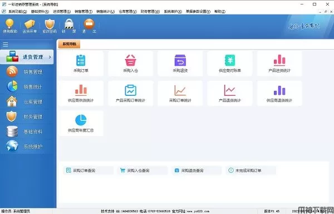
Task: Expand the 进货管理 chevron arrow
Action: (x=50, y=57)
